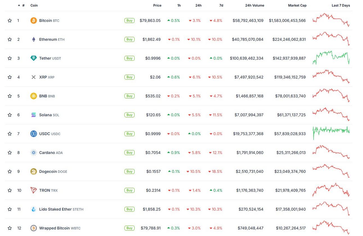
Task: Open TRON 7-day sparkline chart
Action: 331,190
